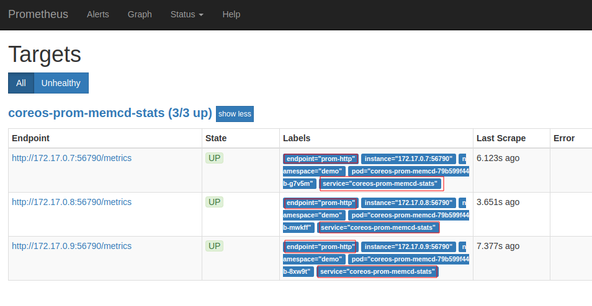Click UP state badge for 172.17.0.7
The image size is (592, 306).
point(214,158)
